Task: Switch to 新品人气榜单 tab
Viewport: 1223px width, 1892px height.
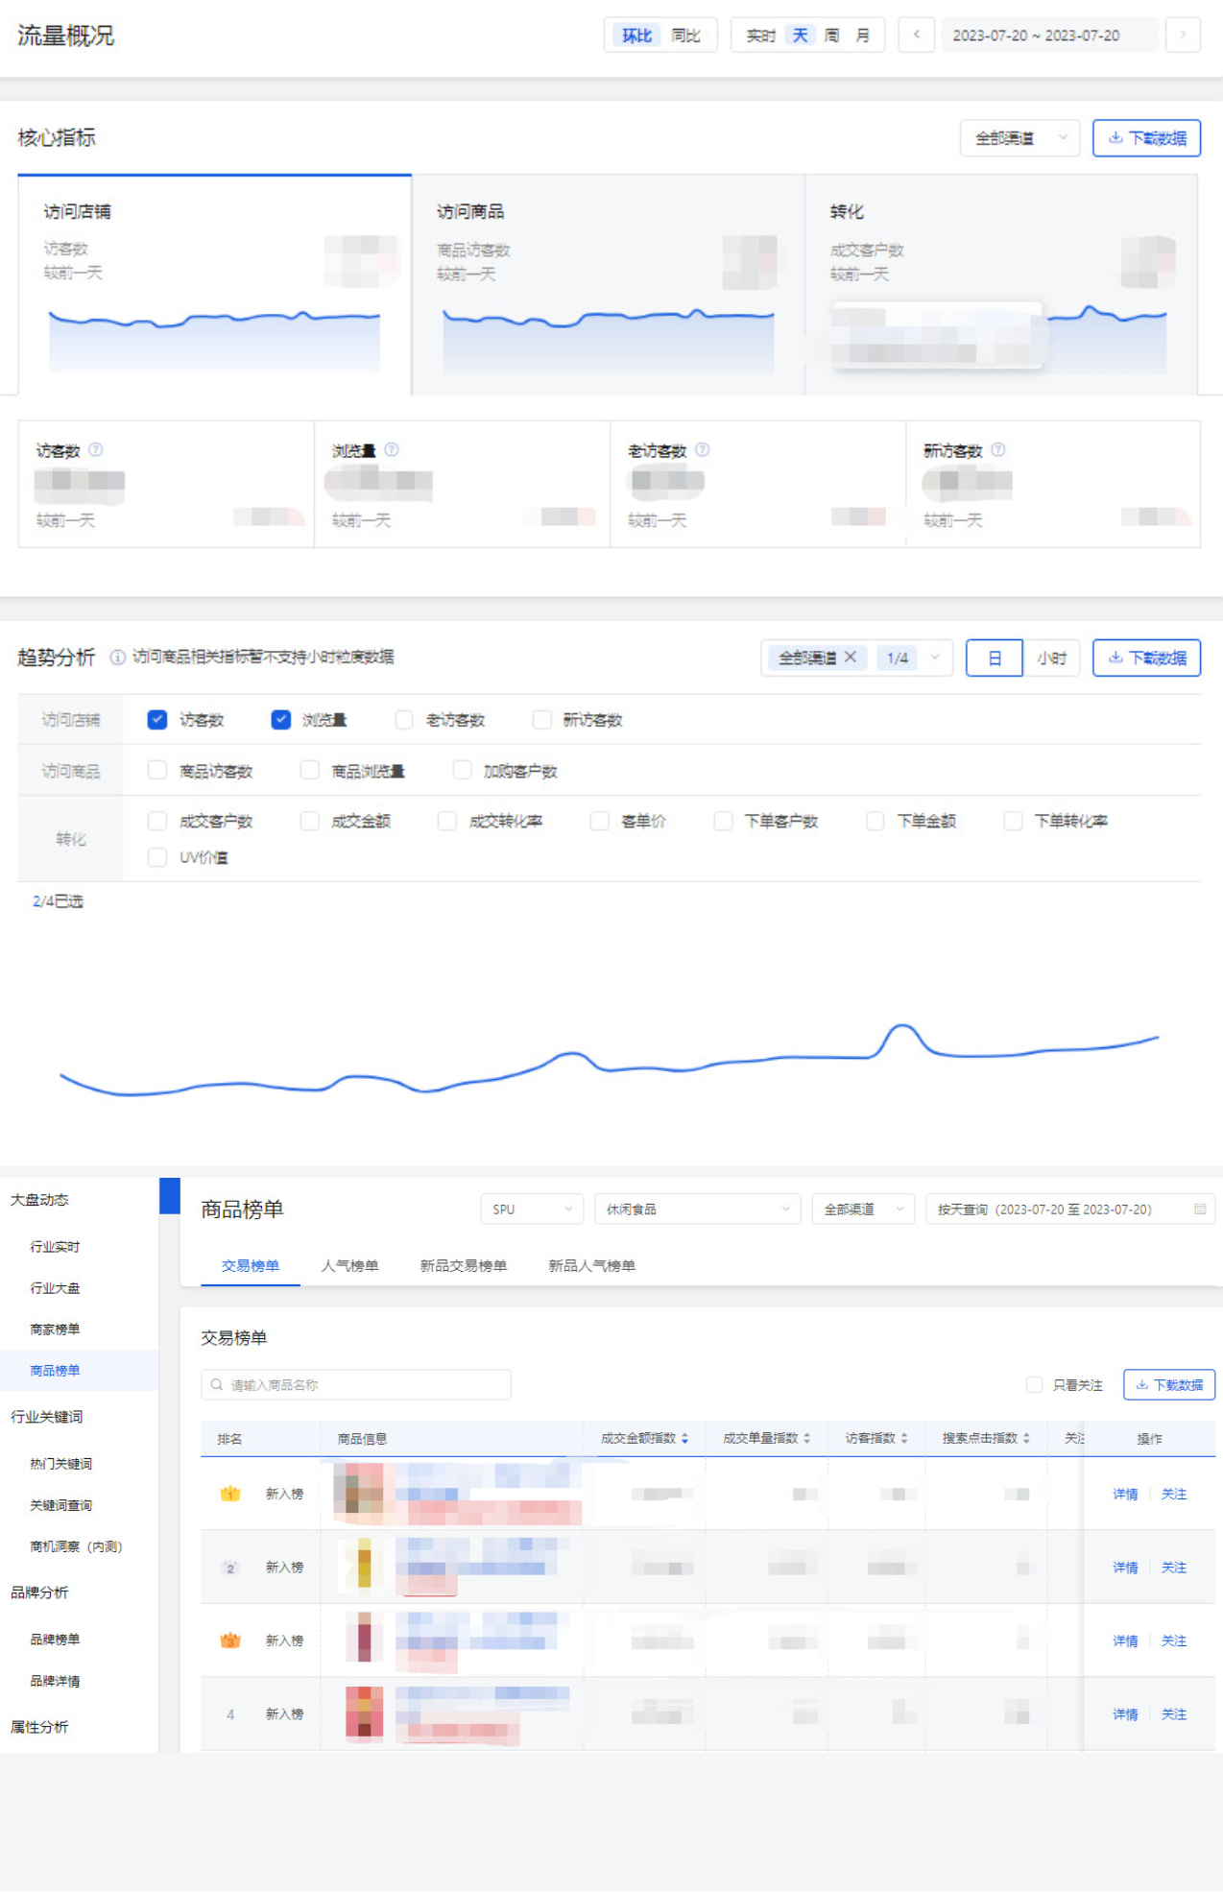Action: pyautogui.click(x=592, y=1265)
